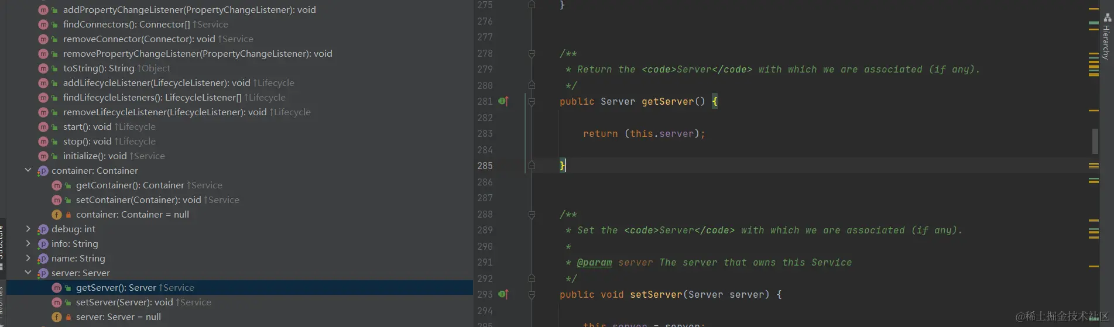The width and height of the screenshot is (1114, 327).
Task: Click method icon beside start() in tree
Action: point(43,127)
